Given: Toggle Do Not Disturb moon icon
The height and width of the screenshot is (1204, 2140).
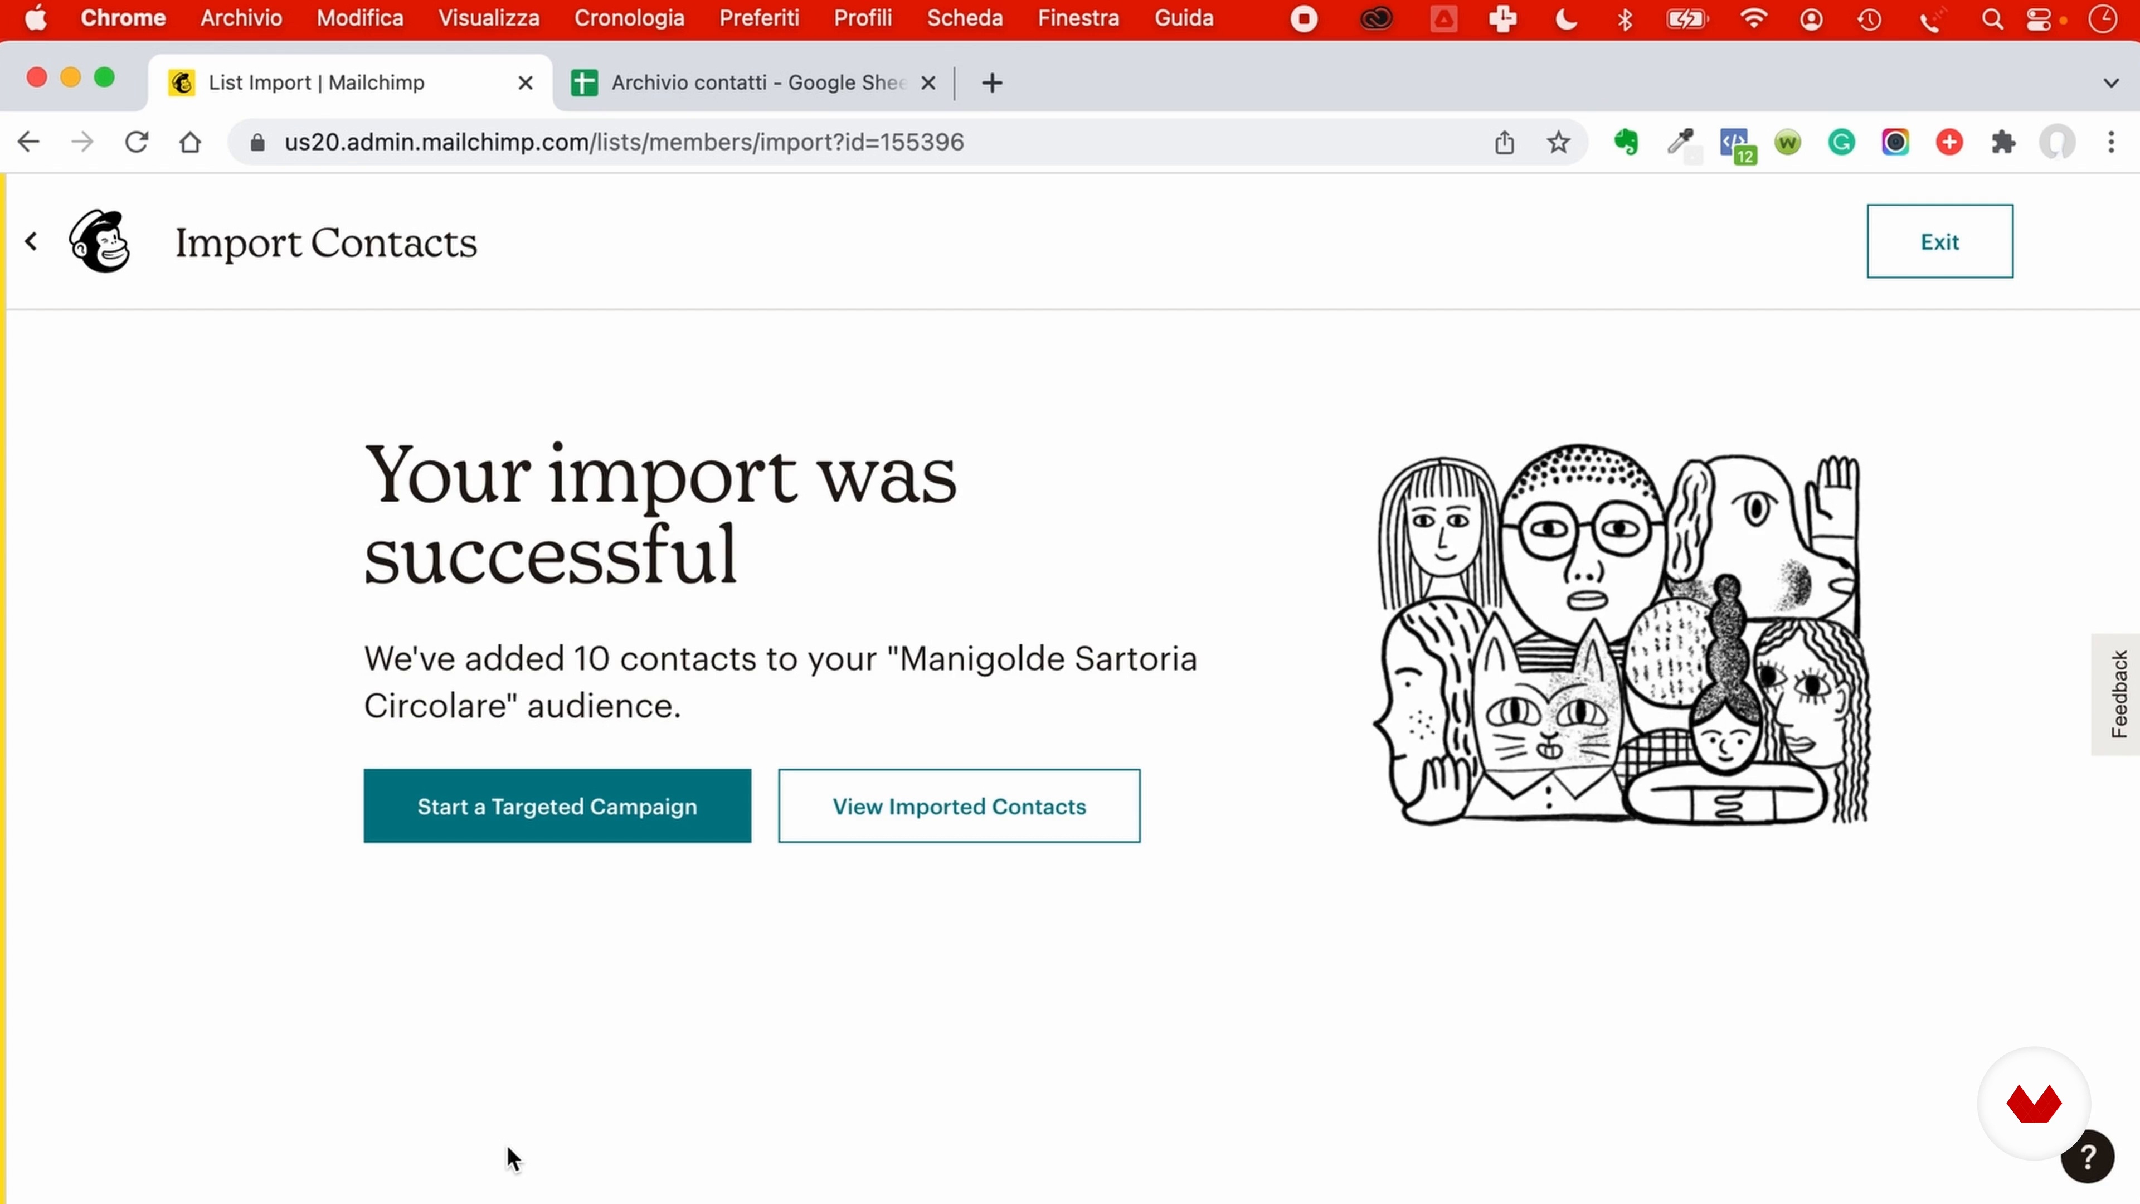Looking at the screenshot, I should [1566, 18].
